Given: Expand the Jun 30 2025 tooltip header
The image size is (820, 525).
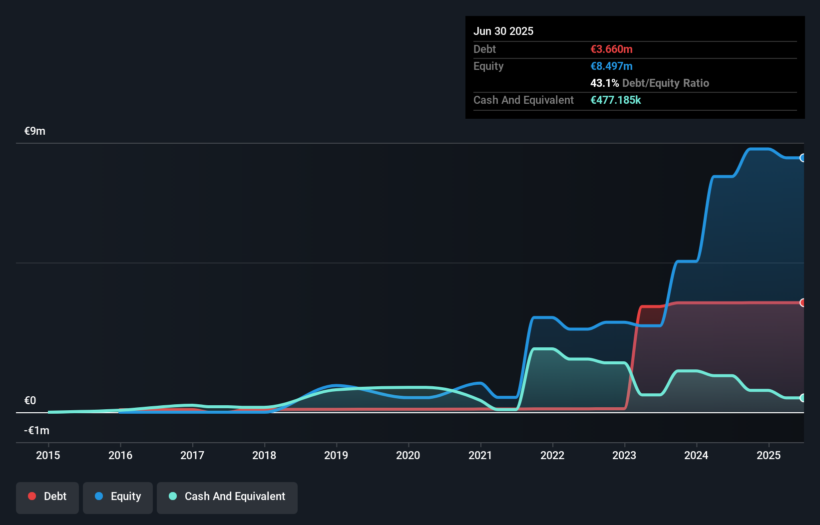Looking at the screenshot, I should pyautogui.click(x=503, y=31).
